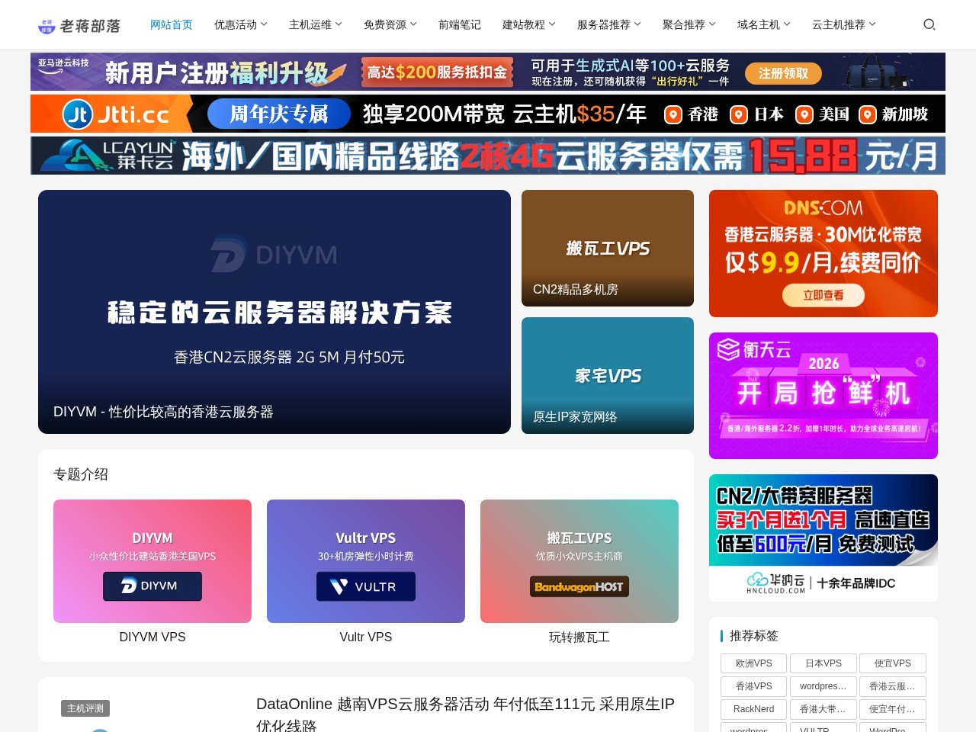
Task: Open the 云主机推荐 dropdown menu
Action: point(843,24)
